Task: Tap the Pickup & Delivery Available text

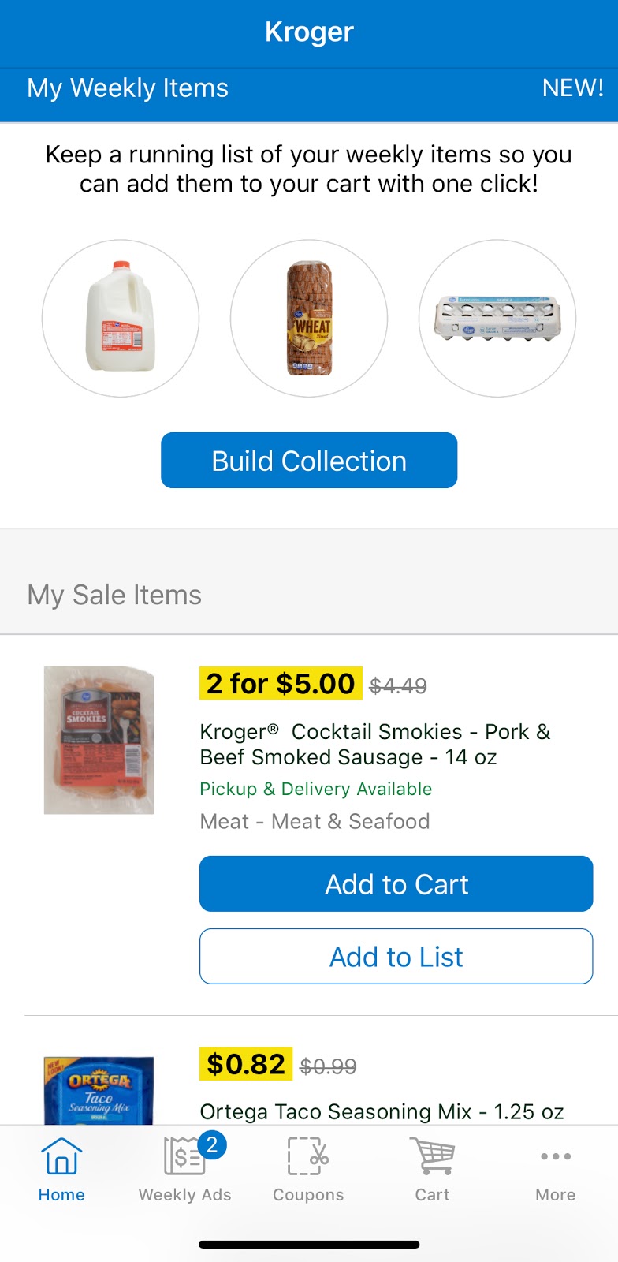Action: (x=315, y=789)
